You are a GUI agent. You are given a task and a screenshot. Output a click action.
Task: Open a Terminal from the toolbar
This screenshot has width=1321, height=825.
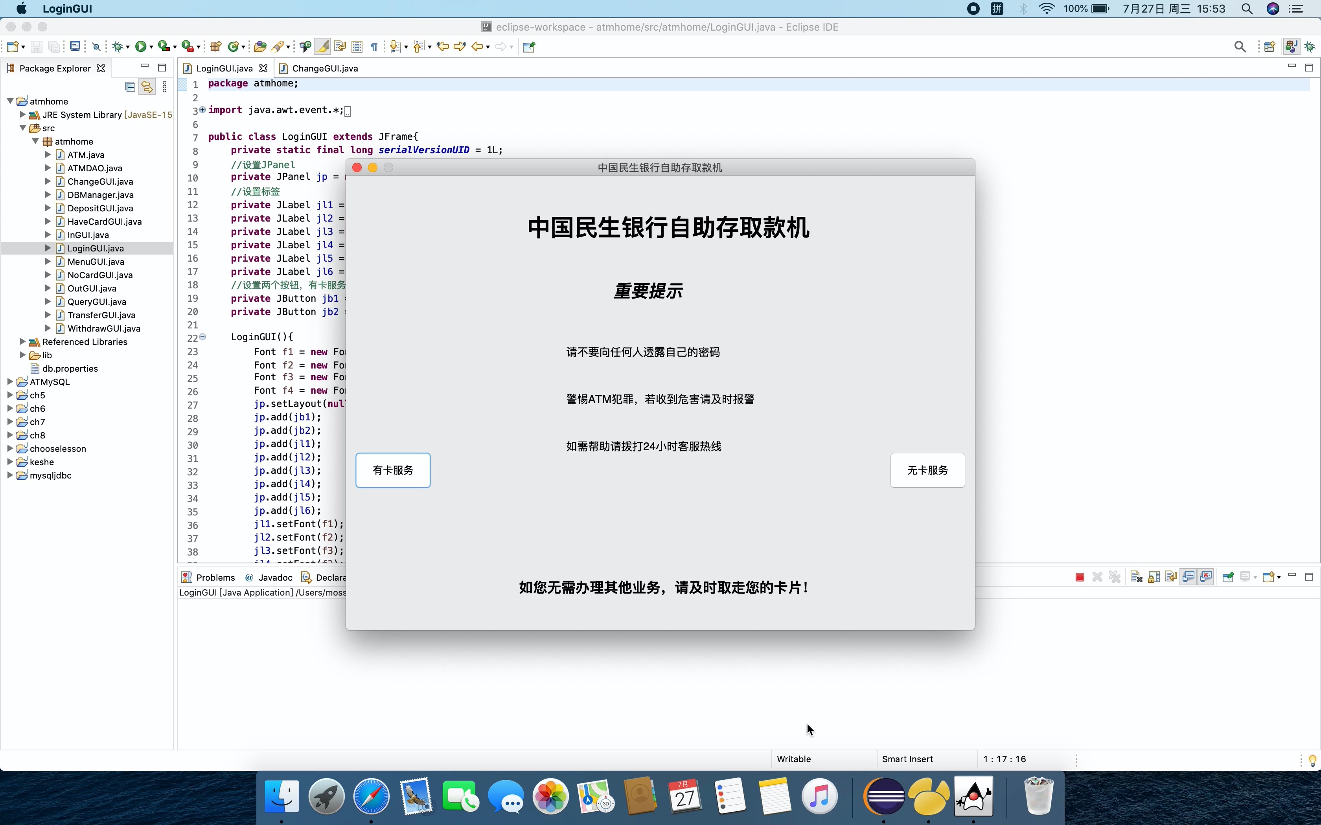[75, 46]
